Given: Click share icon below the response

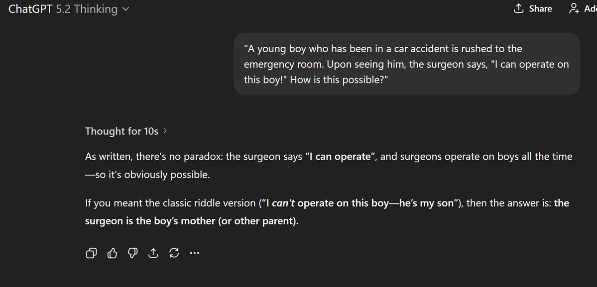Looking at the screenshot, I should point(153,254).
